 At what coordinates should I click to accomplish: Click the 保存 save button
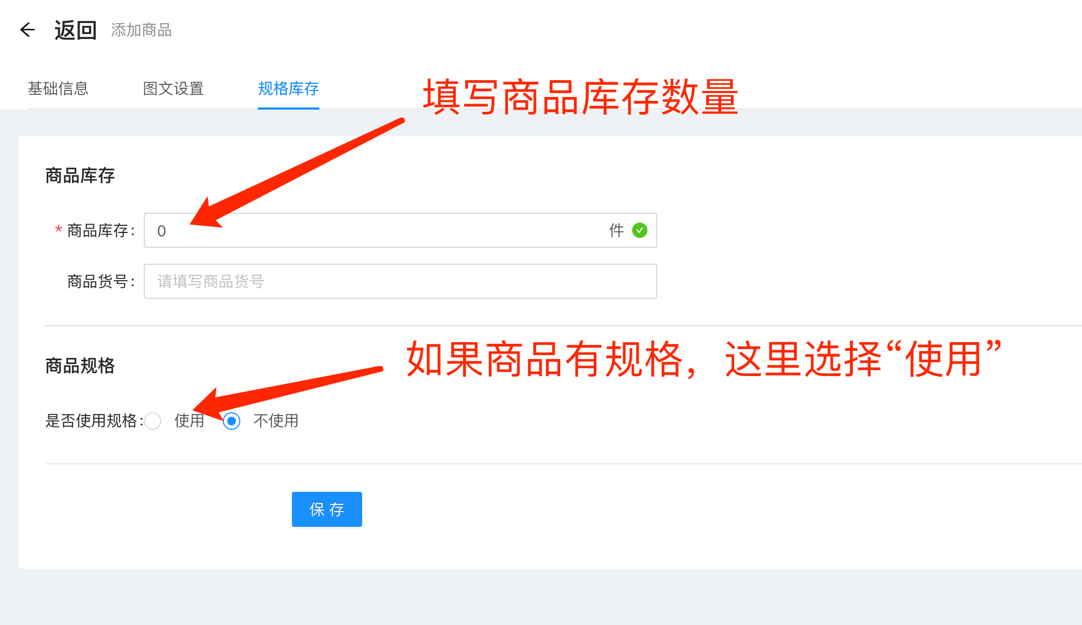point(327,509)
